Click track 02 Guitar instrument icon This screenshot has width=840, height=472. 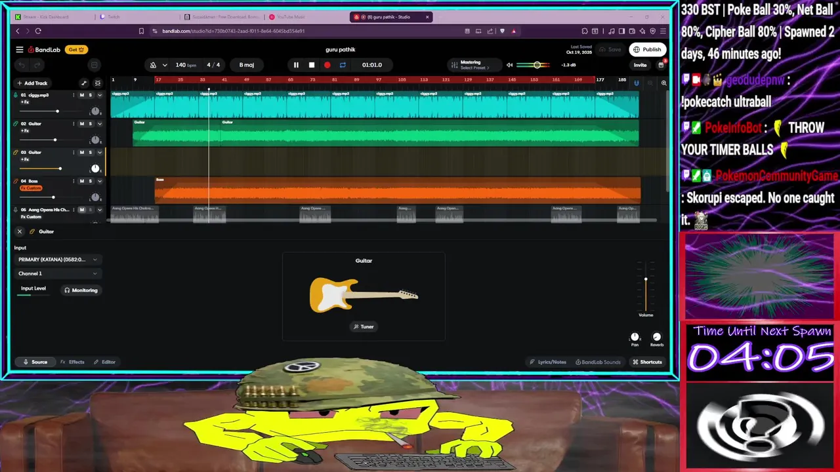pos(15,123)
